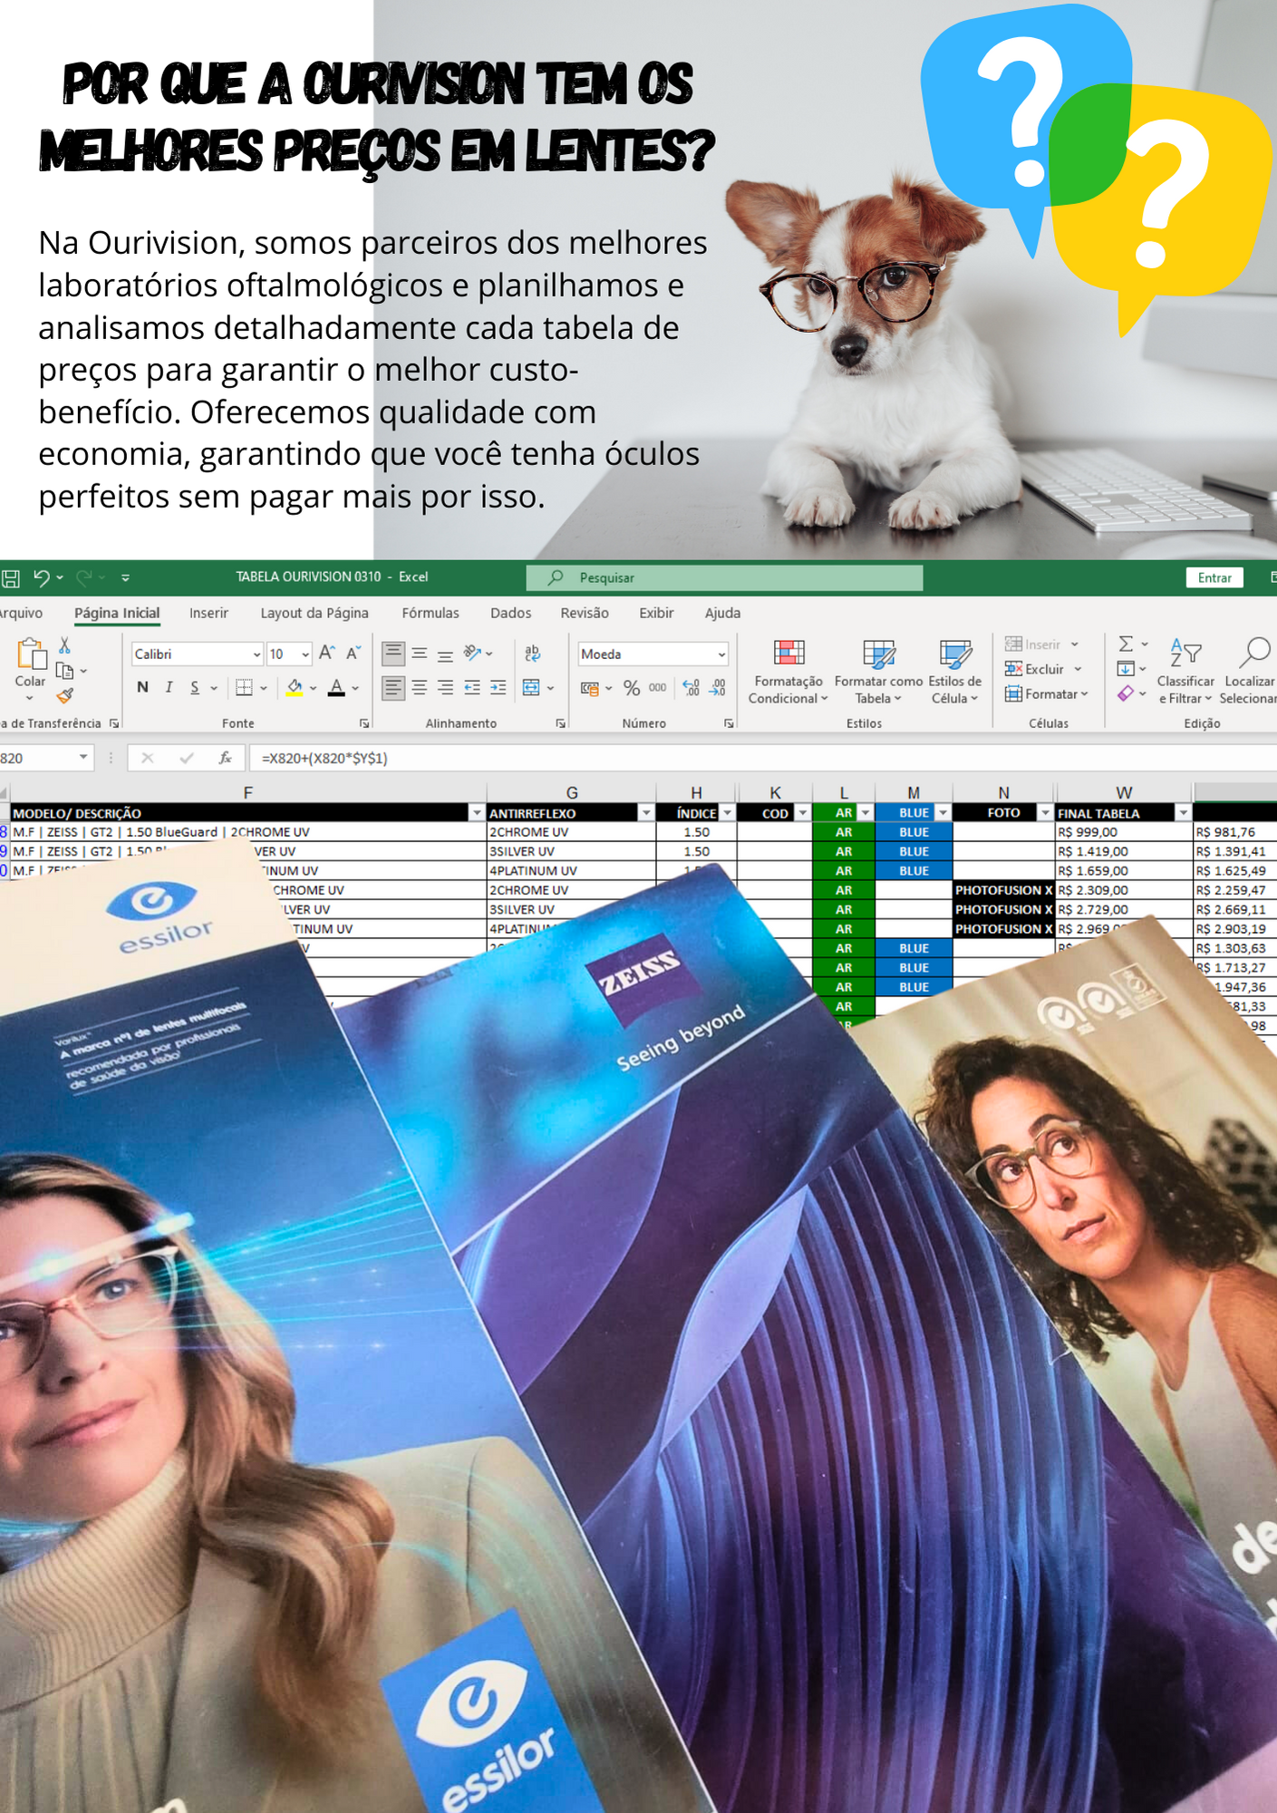Open Classificar e Filtrar

click(x=1185, y=671)
